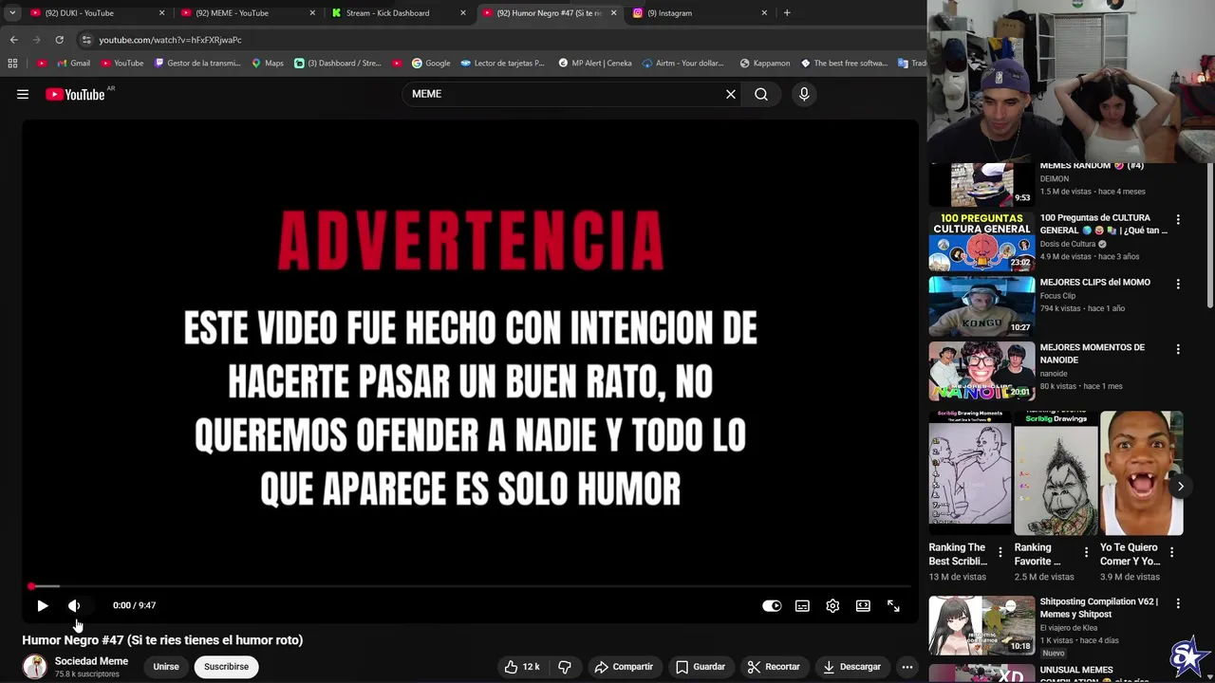Open Ranking Favorite short thumbnail
The height and width of the screenshot is (683, 1215).
(x=1056, y=473)
